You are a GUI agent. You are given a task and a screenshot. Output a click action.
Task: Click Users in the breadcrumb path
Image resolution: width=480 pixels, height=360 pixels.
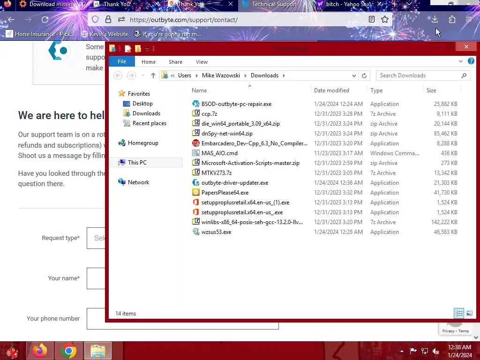185,75
